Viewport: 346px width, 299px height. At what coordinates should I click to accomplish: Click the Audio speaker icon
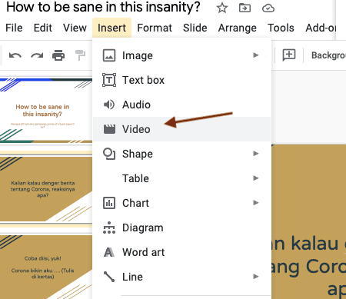[109, 105]
